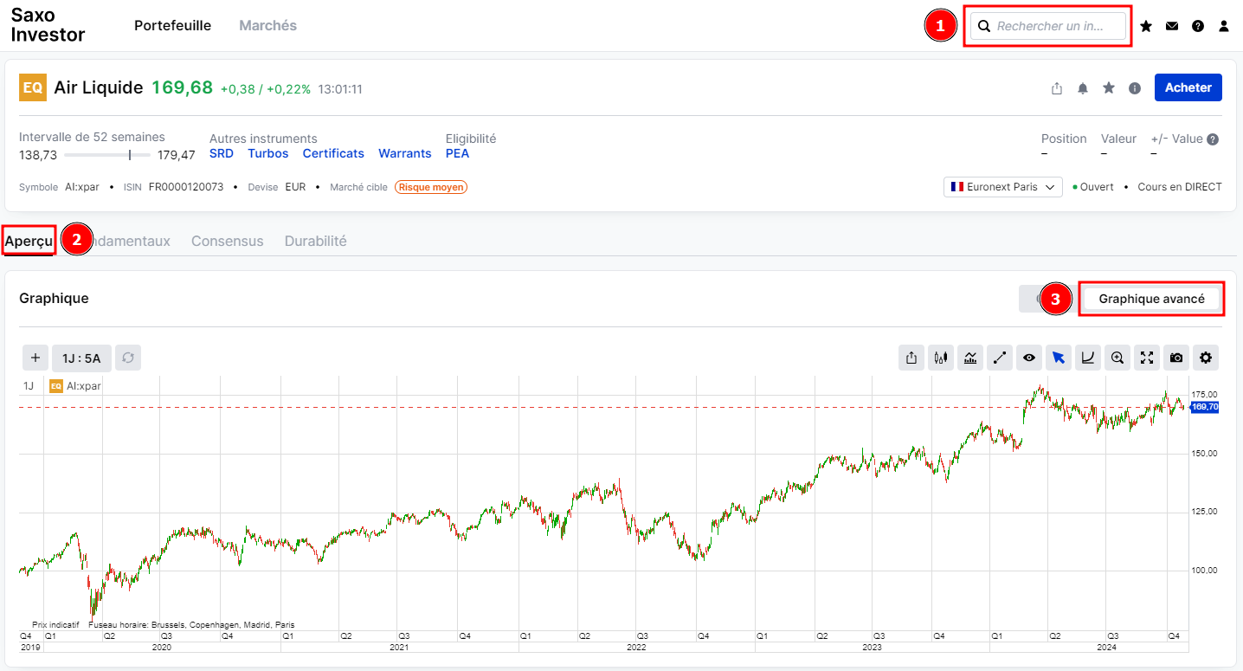Add instrument with chart plus button

(x=35, y=358)
